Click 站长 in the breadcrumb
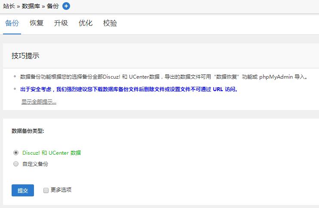 coord(9,6)
